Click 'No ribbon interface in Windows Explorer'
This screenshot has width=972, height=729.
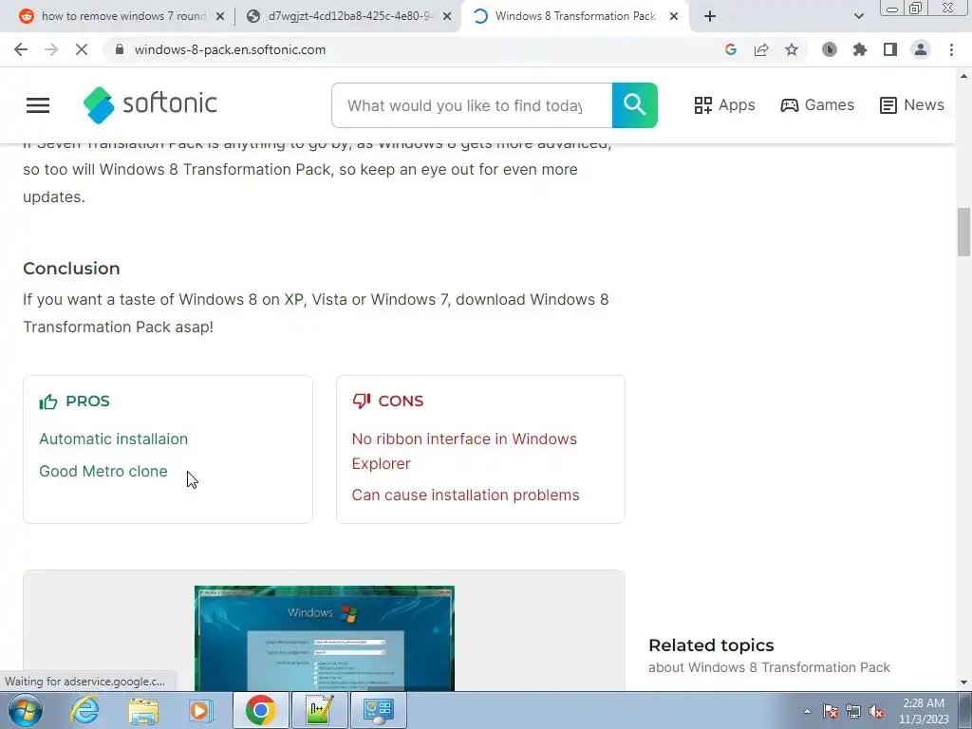464,451
